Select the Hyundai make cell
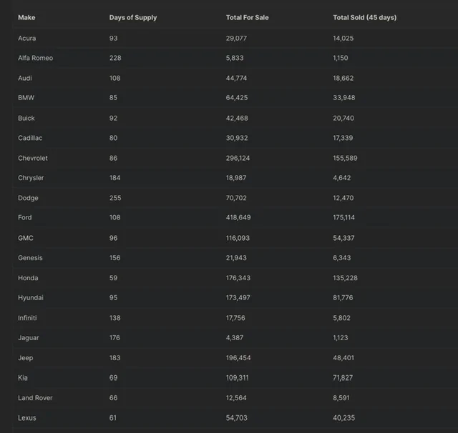 (31, 298)
